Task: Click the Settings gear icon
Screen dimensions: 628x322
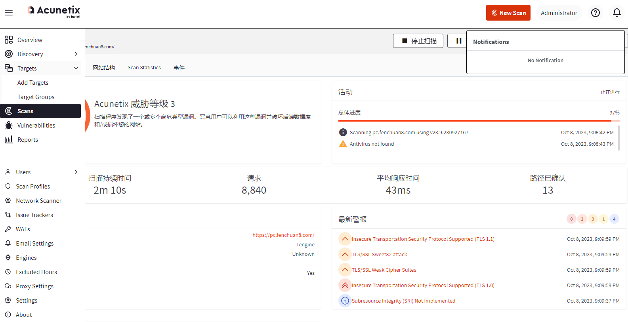Action: (x=8, y=300)
